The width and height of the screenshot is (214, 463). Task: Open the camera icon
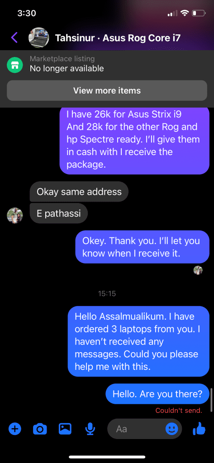pos(40,429)
